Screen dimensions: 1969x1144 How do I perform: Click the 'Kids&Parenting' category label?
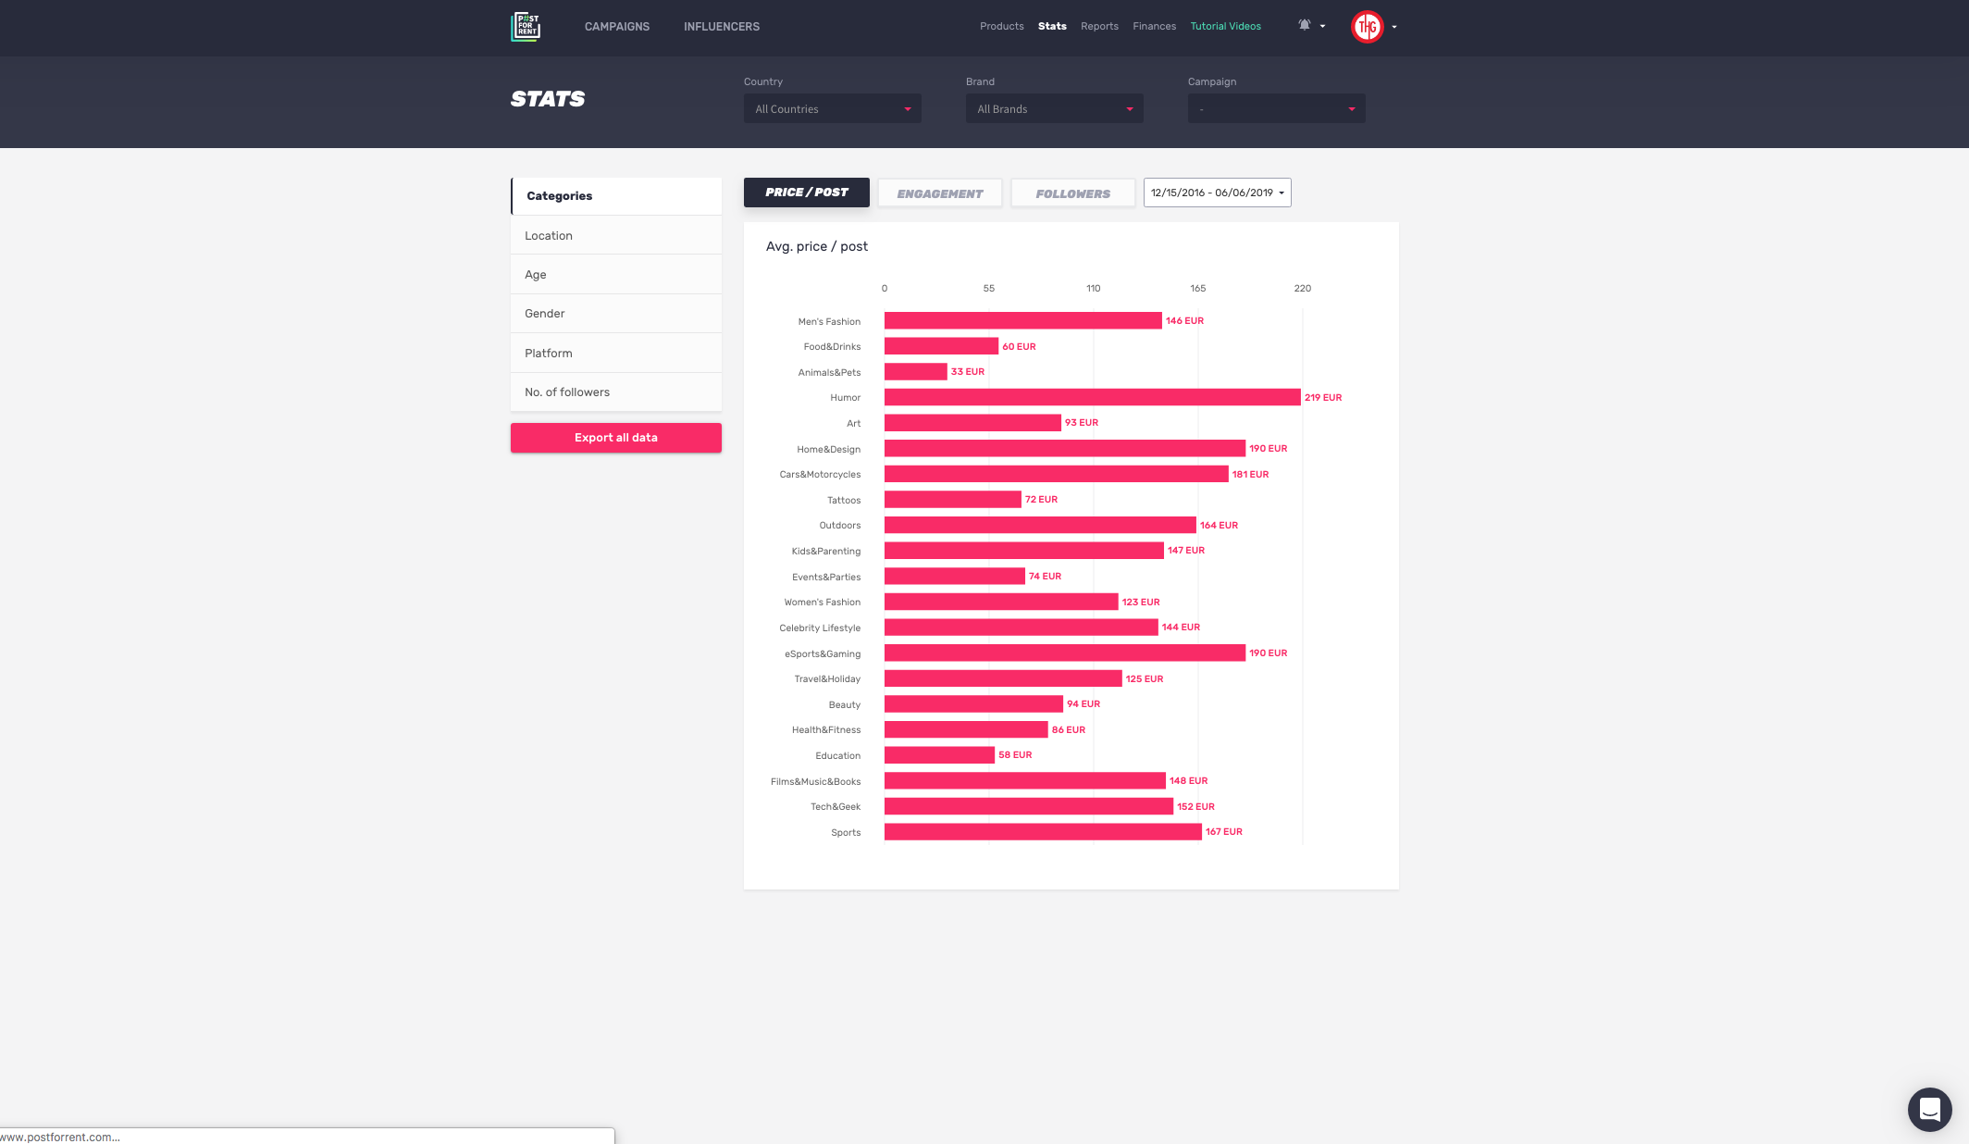coord(826,552)
